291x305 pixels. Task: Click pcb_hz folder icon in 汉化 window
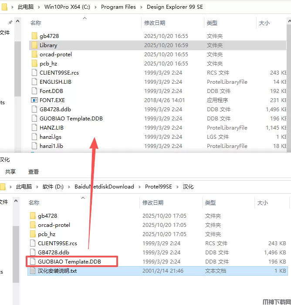[33, 234]
